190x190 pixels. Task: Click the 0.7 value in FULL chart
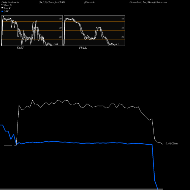pyautogui.click(x=117, y=44)
